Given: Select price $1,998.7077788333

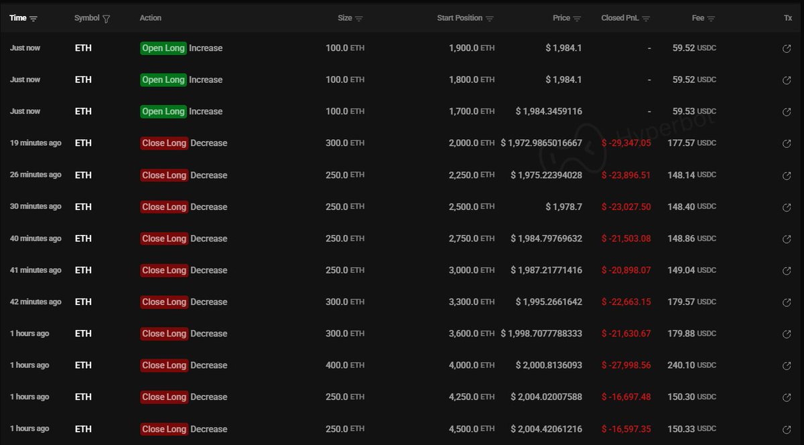Looking at the screenshot, I should 541,333.
